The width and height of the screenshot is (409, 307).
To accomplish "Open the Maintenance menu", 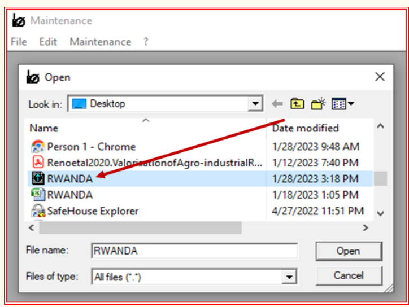I will pyautogui.click(x=101, y=42).
